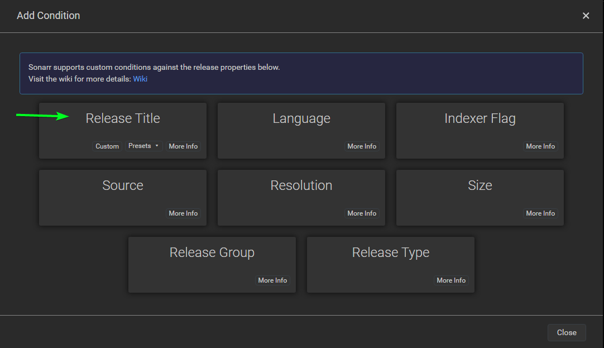This screenshot has width=604, height=348.
Task: Open the Presets dropdown under Release Title
Action: click(143, 146)
